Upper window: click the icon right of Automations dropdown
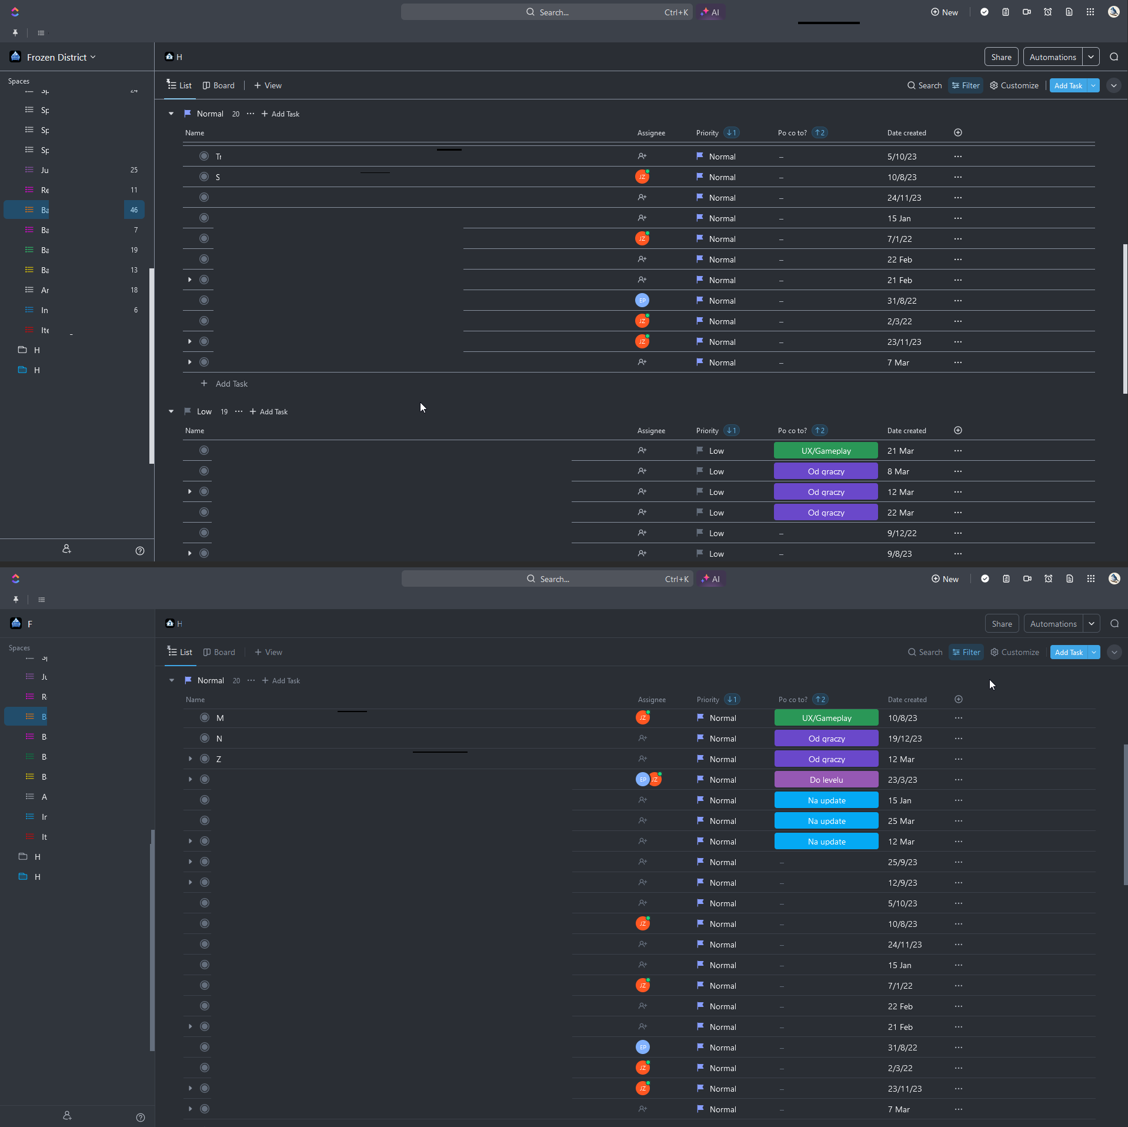The image size is (1128, 1127). [x=1114, y=57]
